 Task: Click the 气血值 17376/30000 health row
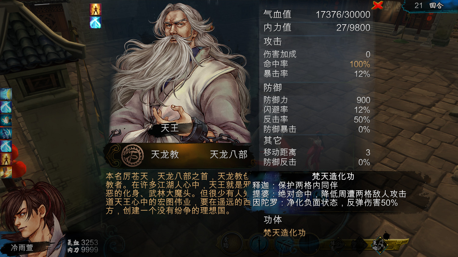pyautogui.click(x=317, y=14)
